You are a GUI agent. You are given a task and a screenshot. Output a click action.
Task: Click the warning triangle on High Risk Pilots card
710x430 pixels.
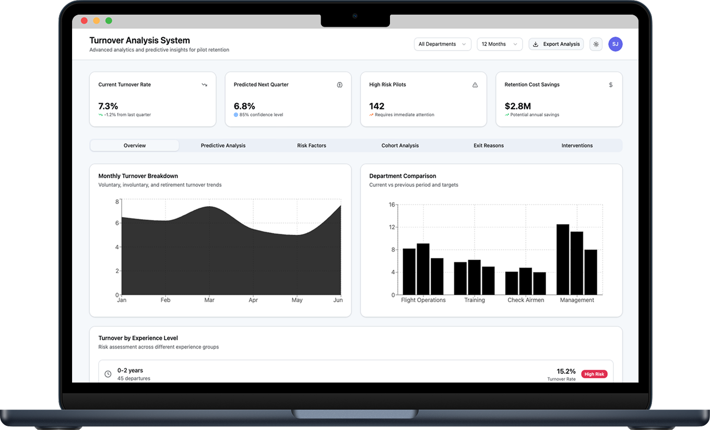point(475,84)
